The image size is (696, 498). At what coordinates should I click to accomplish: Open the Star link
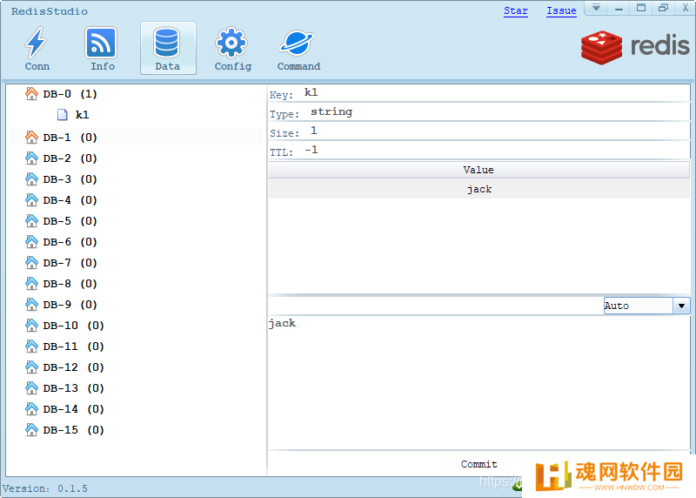coord(516,10)
